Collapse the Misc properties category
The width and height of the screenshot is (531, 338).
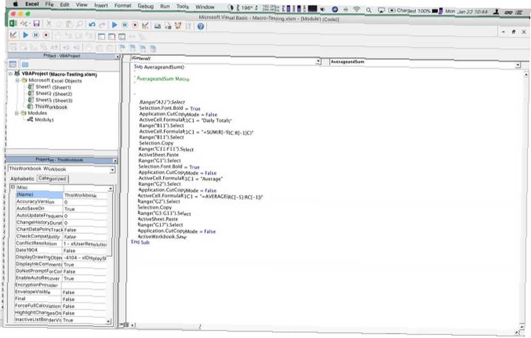[13, 187]
